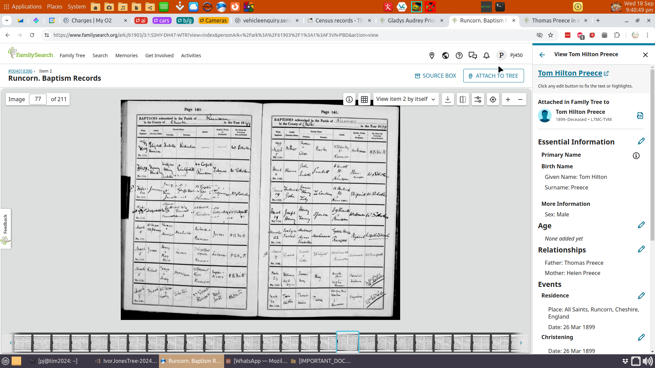
Task: Expand 'View item 2 by itself' dropdown
Action: pyautogui.click(x=406, y=99)
